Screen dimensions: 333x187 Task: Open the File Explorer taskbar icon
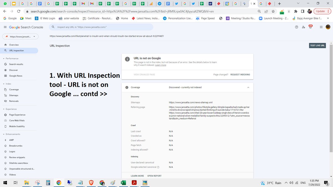(27, 183)
